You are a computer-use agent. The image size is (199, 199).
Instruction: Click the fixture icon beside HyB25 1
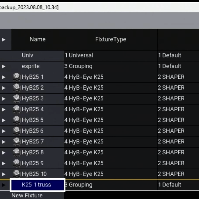pos(17,77)
